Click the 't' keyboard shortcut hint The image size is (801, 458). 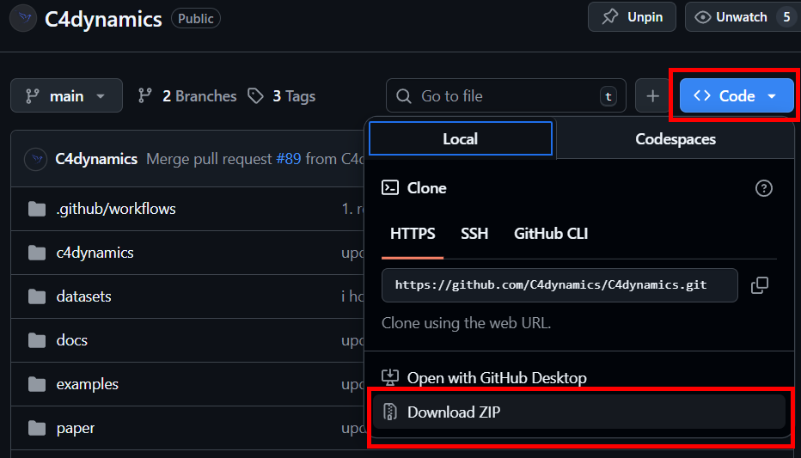click(x=608, y=96)
